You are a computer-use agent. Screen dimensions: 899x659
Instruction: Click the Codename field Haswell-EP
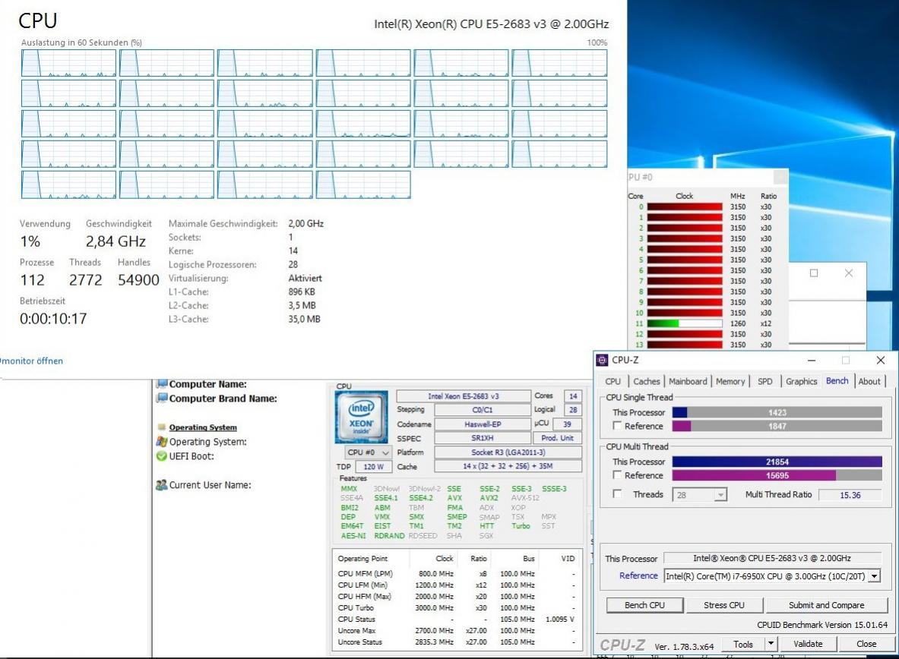[483, 424]
